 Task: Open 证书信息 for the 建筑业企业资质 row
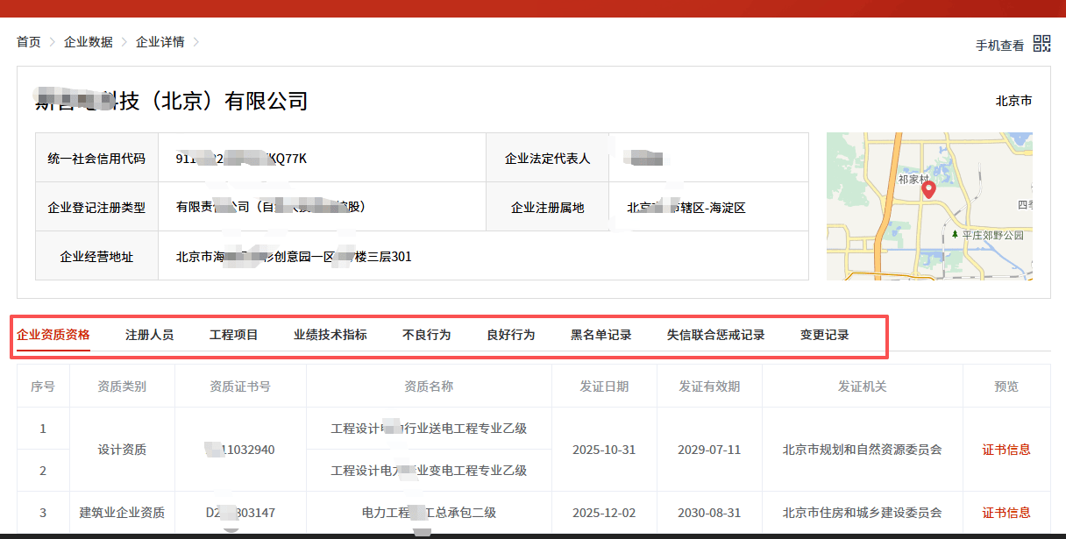click(x=1006, y=513)
